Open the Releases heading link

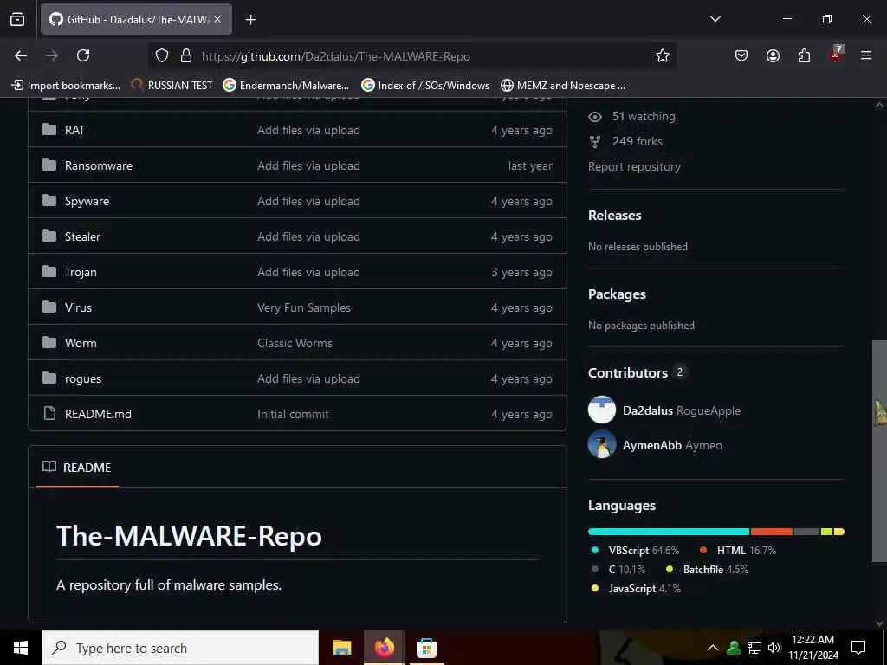(x=614, y=216)
